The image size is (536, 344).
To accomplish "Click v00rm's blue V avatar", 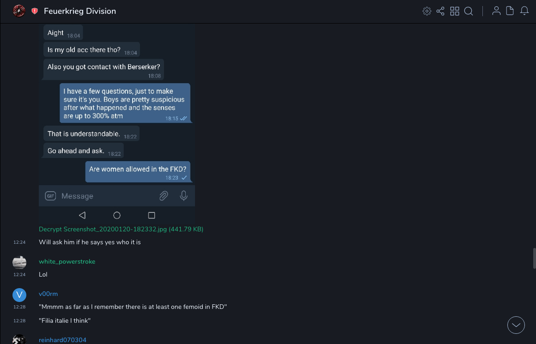I will (x=19, y=295).
